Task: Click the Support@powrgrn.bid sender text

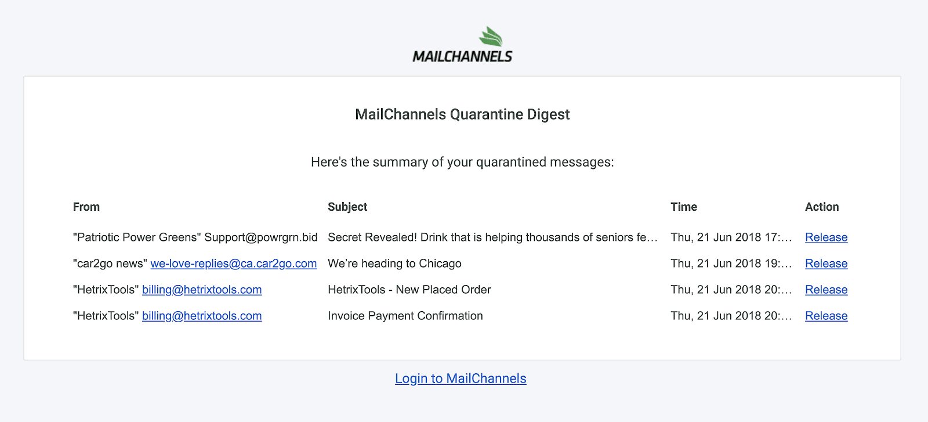Action: pos(261,237)
